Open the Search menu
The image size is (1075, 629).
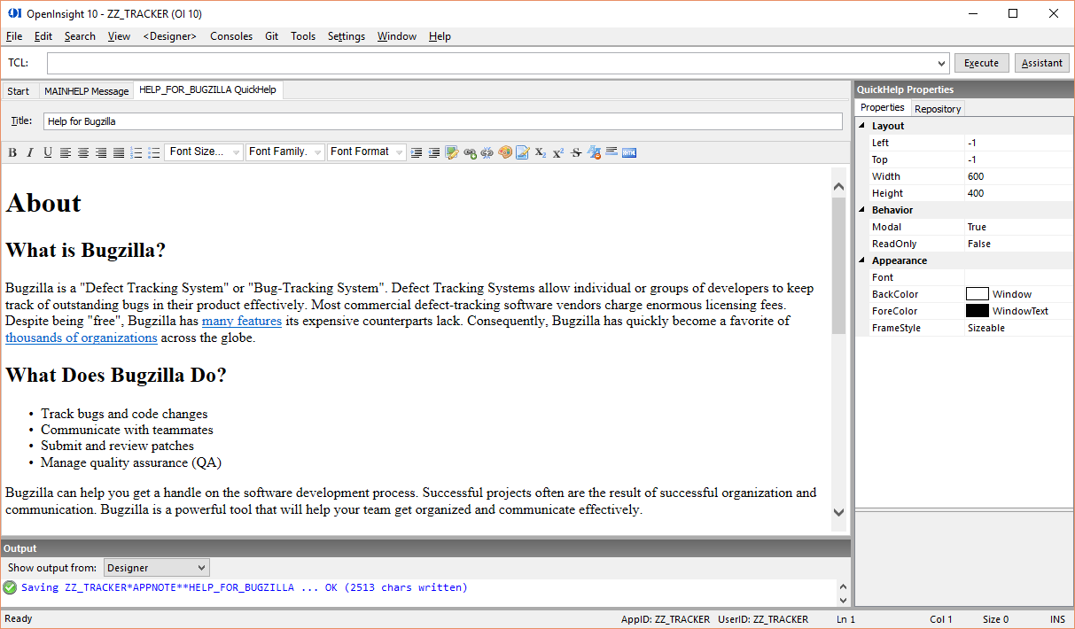point(80,36)
